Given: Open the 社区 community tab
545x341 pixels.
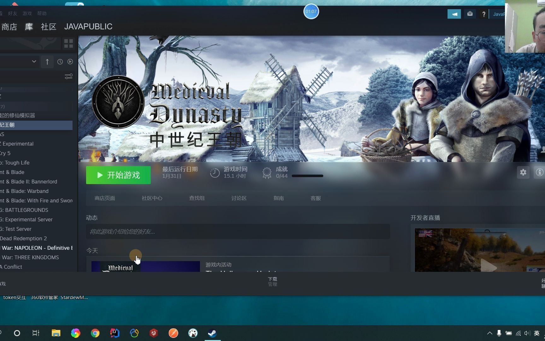Looking at the screenshot, I should tap(49, 27).
